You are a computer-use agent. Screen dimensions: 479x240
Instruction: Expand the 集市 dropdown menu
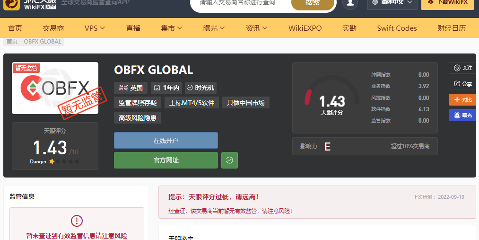171,28
